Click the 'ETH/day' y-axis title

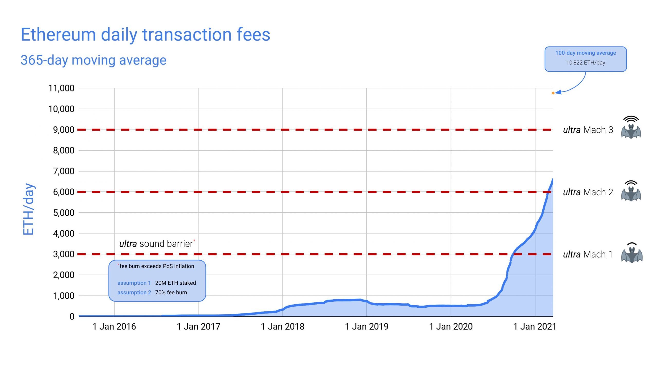(x=29, y=209)
